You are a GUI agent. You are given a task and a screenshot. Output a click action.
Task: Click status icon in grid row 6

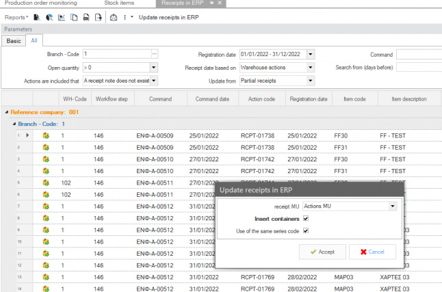pos(46,195)
